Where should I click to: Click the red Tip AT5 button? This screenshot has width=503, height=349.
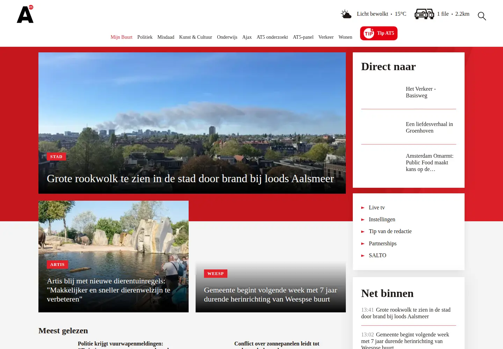pos(379,33)
